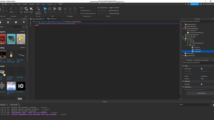Open the PLUGINS ribbon tab
The height and width of the screenshot is (120, 214).
coord(49,4)
